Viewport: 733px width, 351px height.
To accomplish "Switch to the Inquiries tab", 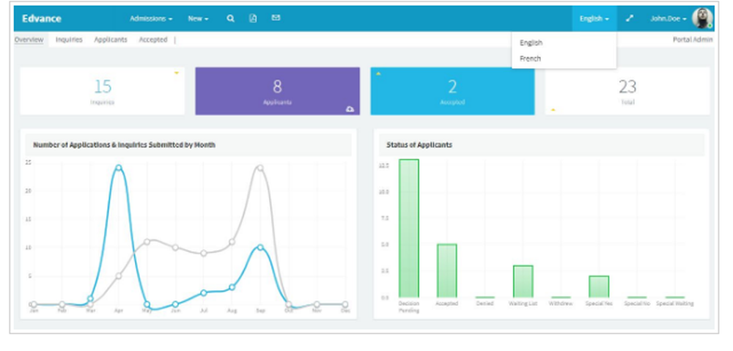I will [x=69, y=40].
